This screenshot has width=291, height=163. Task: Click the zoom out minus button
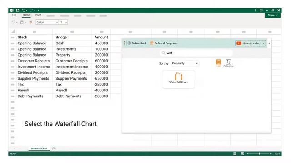[x=248, y=154]
